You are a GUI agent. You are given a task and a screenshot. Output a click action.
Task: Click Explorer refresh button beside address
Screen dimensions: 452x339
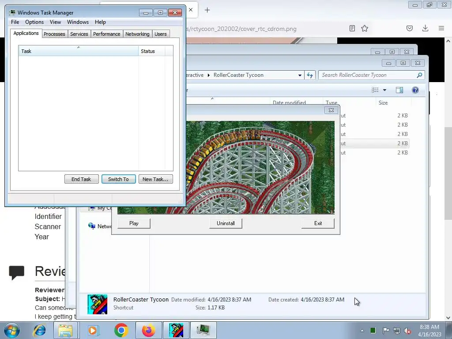pyautogui.click(x=310, y=75)
